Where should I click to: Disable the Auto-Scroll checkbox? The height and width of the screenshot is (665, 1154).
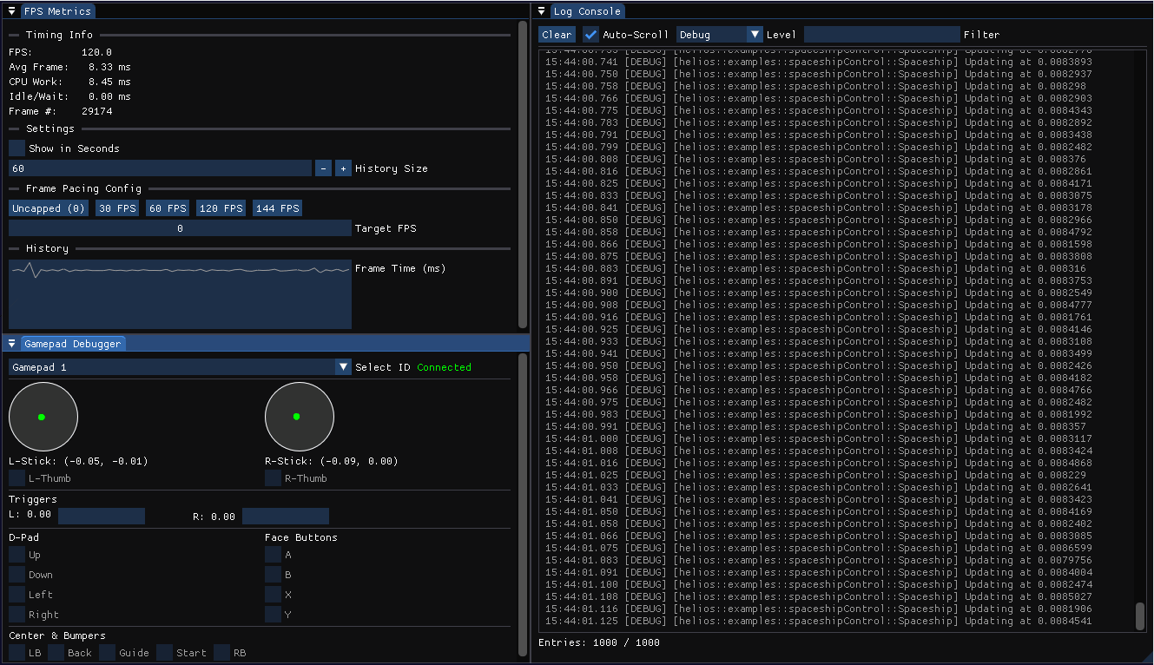coord(591,35)
